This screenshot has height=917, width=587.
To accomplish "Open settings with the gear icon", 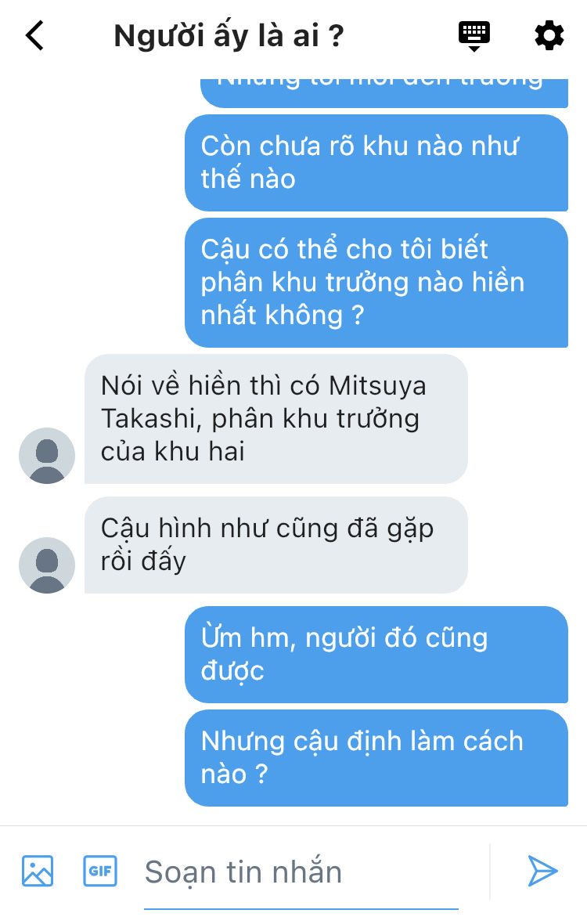I will coord(549,36).
